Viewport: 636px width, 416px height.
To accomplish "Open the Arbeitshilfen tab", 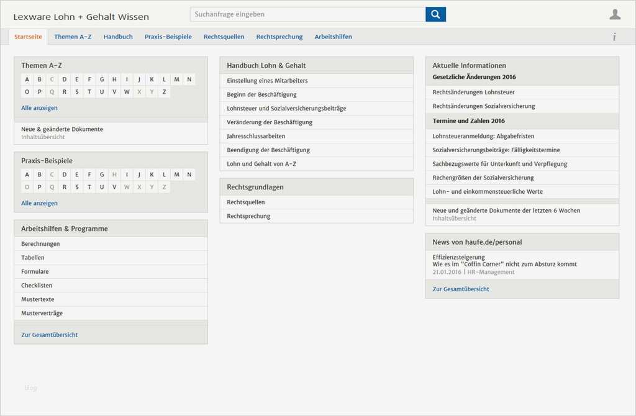I will [334, 37].
